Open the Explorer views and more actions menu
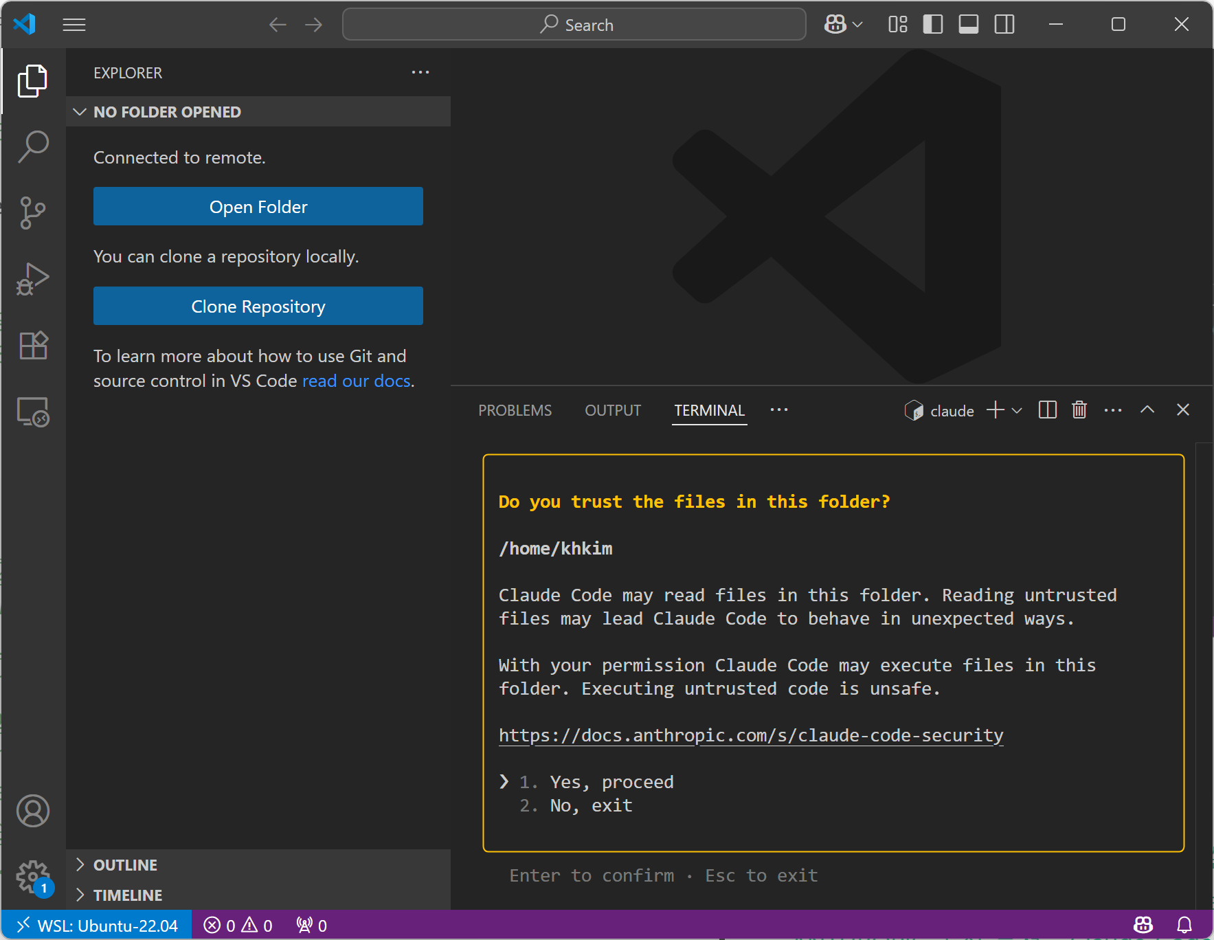1214x940 pixels. point(420,72)
